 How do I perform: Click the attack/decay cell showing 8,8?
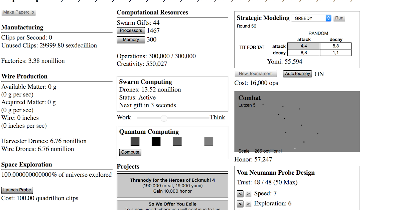[x=336, y=46]
